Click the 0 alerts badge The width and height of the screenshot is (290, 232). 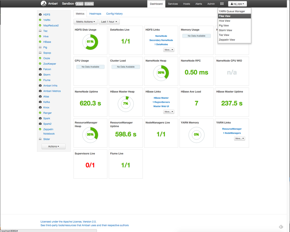tap(89, 4)
